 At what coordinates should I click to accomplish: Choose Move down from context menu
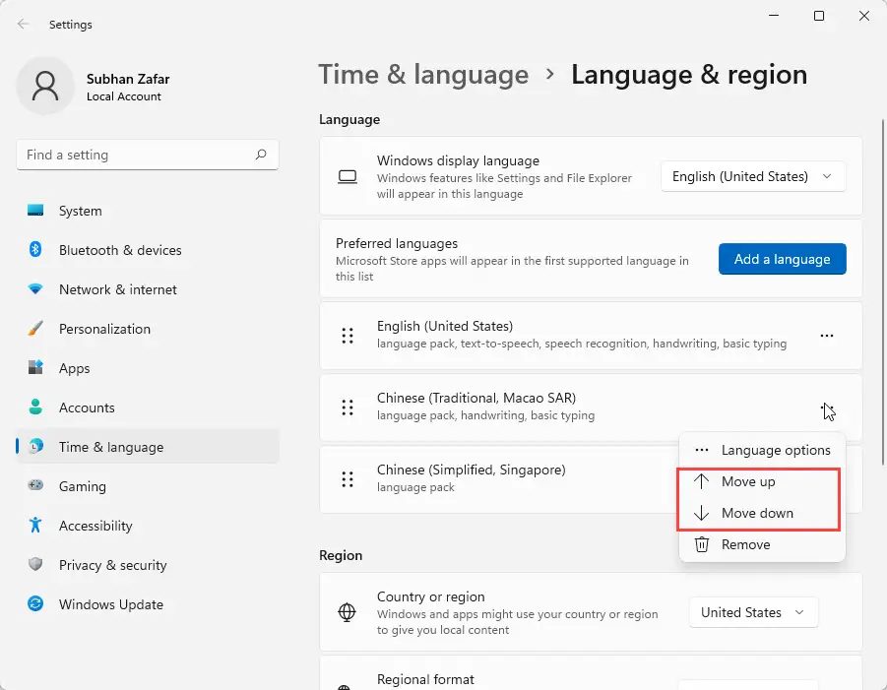[x=756, y=513]
